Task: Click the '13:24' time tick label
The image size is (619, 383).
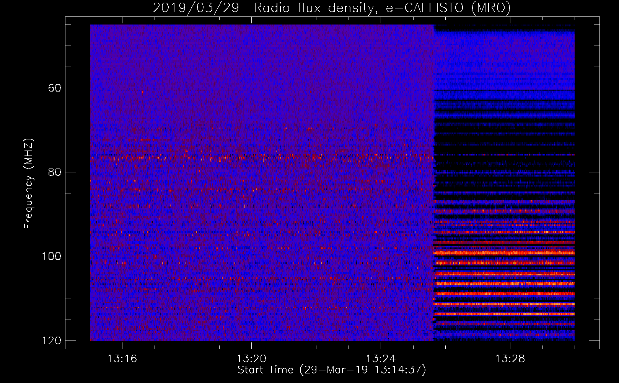Action: (x=381, y=359)
